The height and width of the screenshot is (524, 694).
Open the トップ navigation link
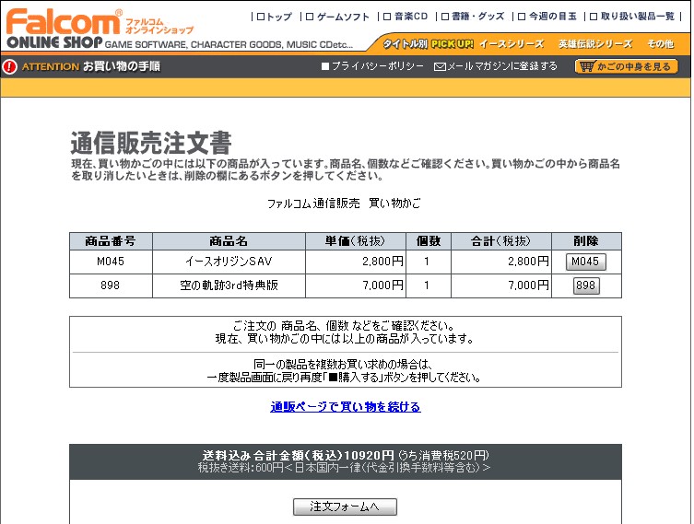pos(275,17)
